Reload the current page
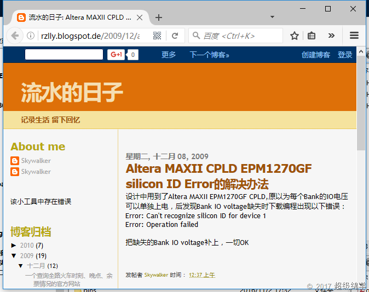Viewport: 369px width, 292px height. point(175,36)
